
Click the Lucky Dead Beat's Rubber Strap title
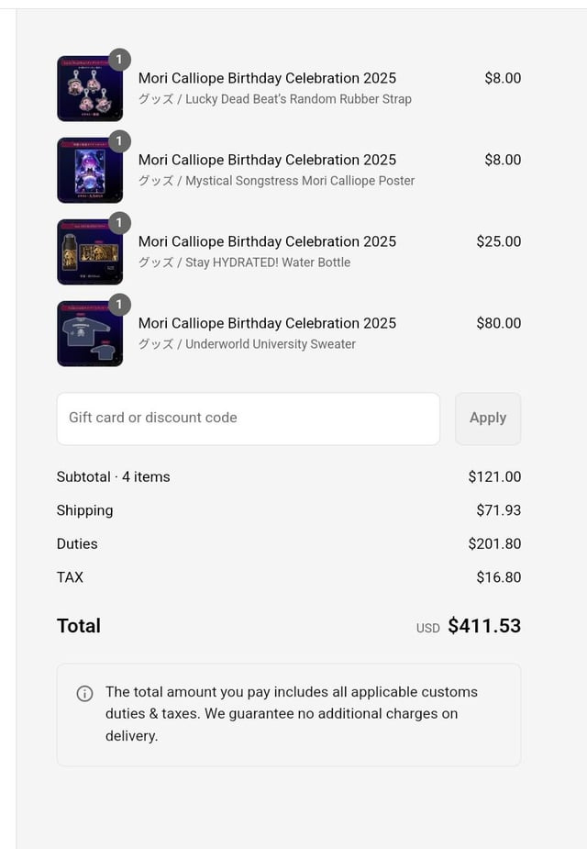275,99
